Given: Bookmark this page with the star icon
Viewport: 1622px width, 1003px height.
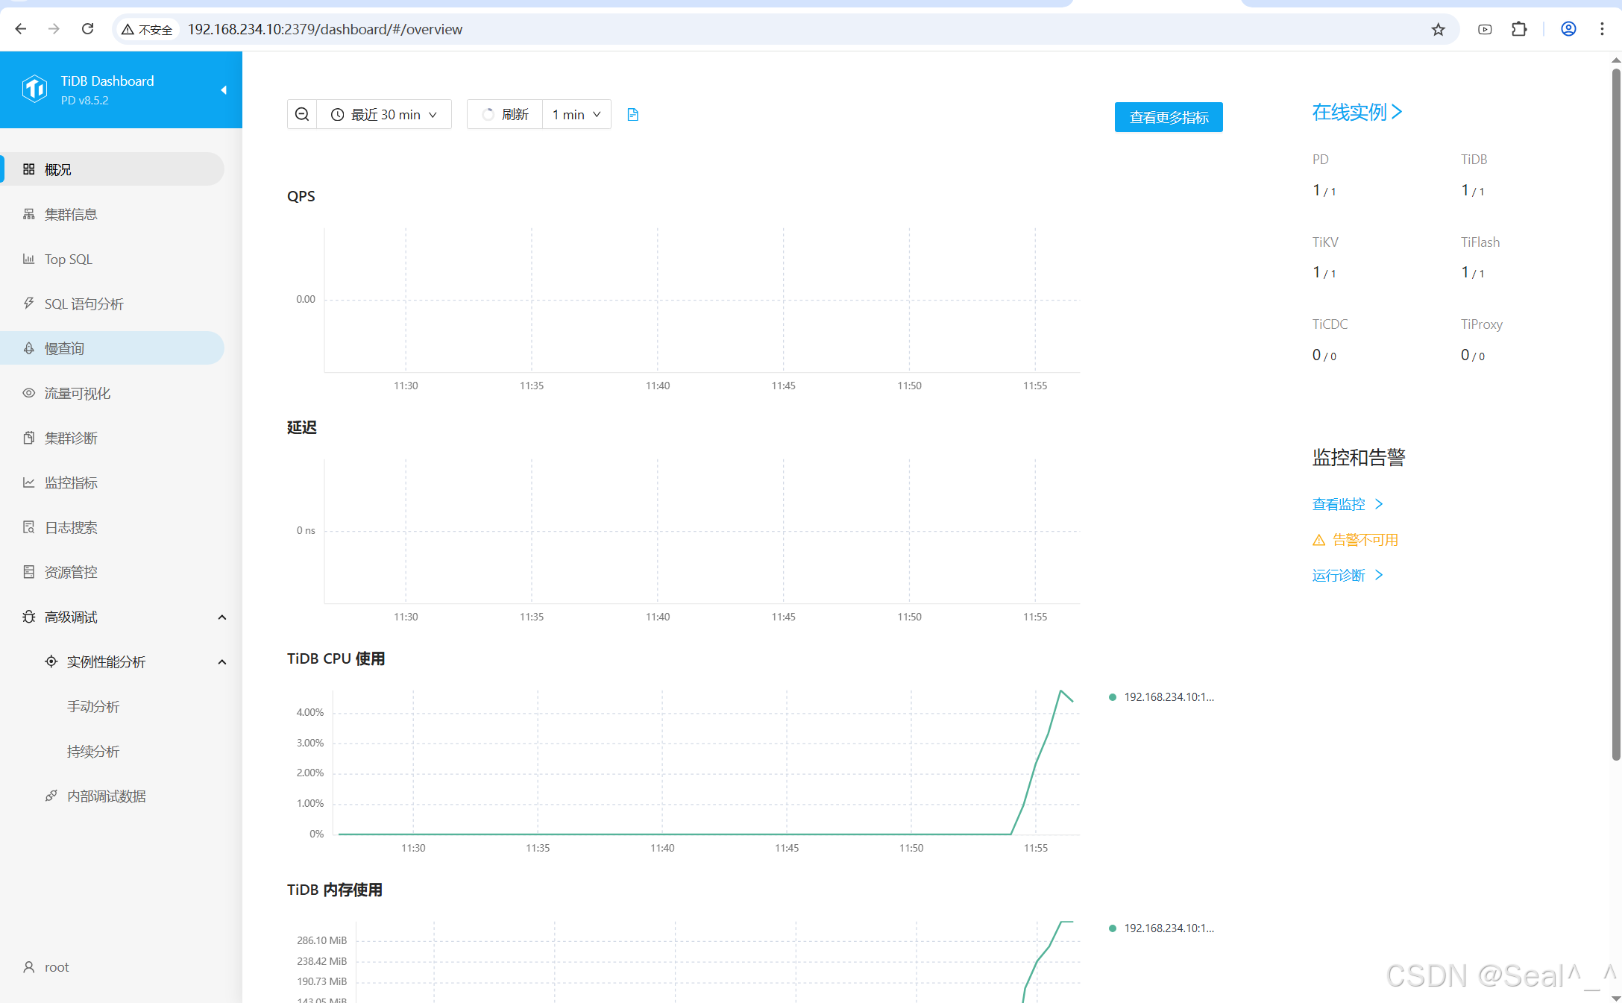Looking at the screenshot, I should coord(1438,29).
